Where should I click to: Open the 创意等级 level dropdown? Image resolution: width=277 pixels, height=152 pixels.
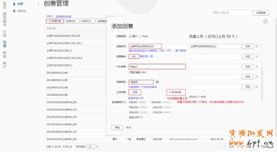coord(134,57)
